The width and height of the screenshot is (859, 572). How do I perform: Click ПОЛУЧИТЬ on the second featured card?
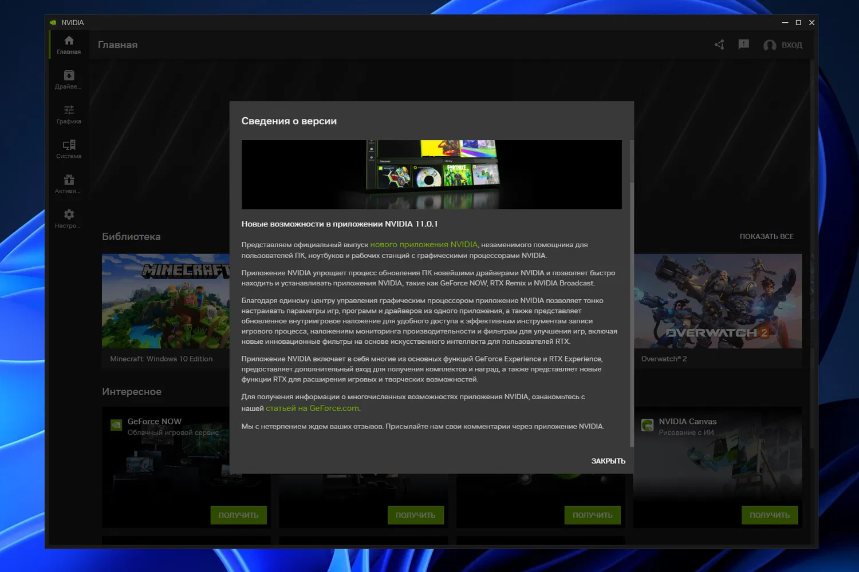[x=415, y=515]
